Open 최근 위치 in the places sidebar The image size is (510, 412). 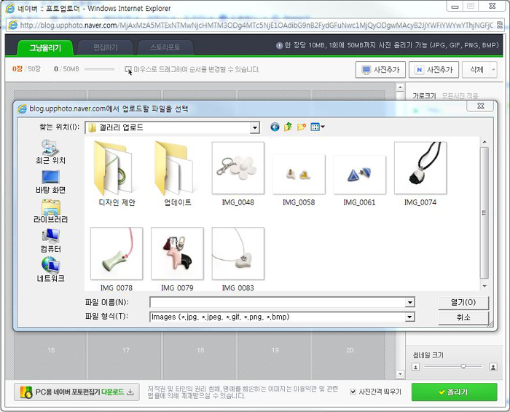pyautogui.click(x=50, y=151)
